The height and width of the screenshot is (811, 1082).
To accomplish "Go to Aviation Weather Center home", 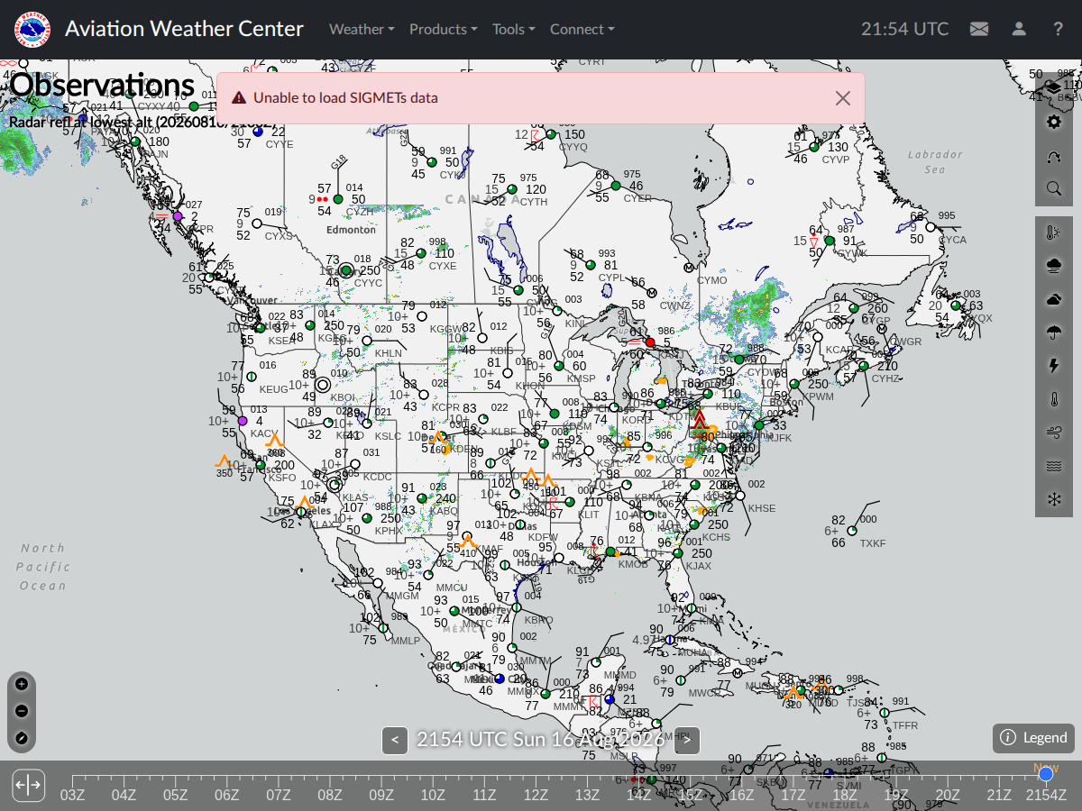I will tap(184, 29).
